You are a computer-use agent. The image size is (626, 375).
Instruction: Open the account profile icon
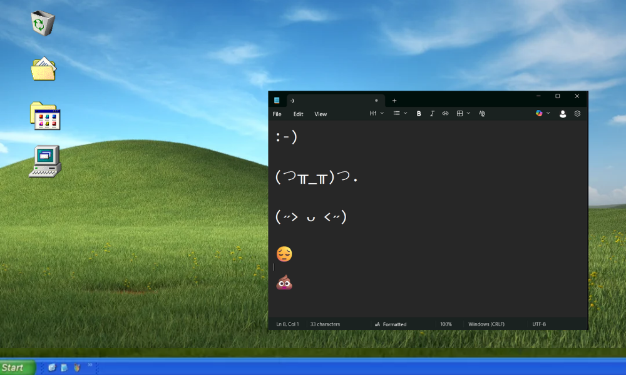click(x=563, y=114)
